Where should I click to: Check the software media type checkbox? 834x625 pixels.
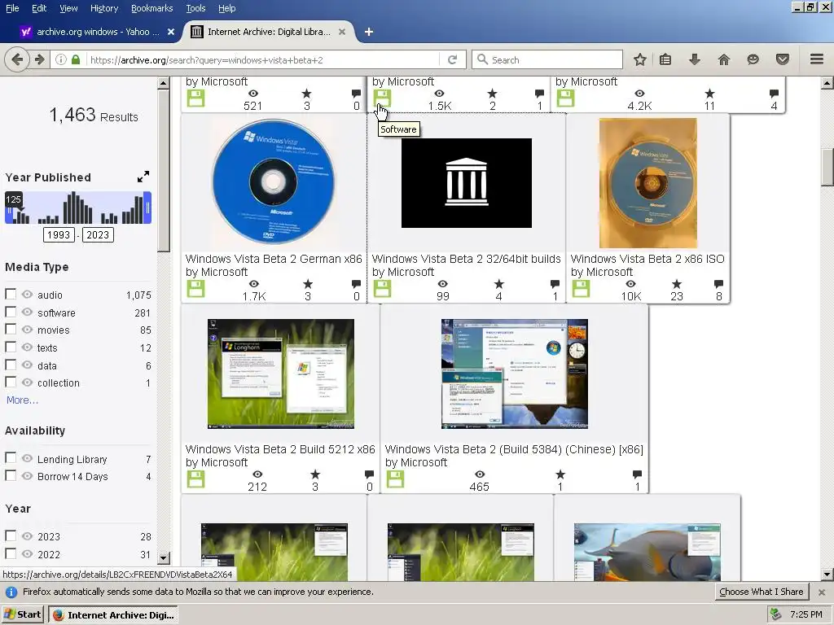10,312
